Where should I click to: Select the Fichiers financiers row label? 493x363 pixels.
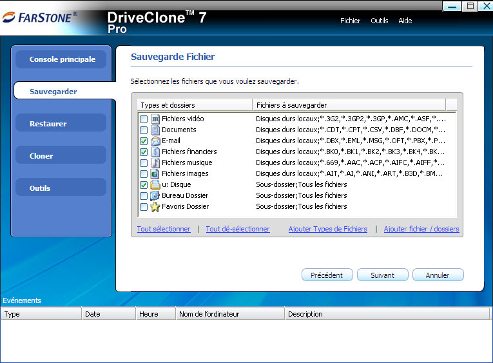[189, 152]
